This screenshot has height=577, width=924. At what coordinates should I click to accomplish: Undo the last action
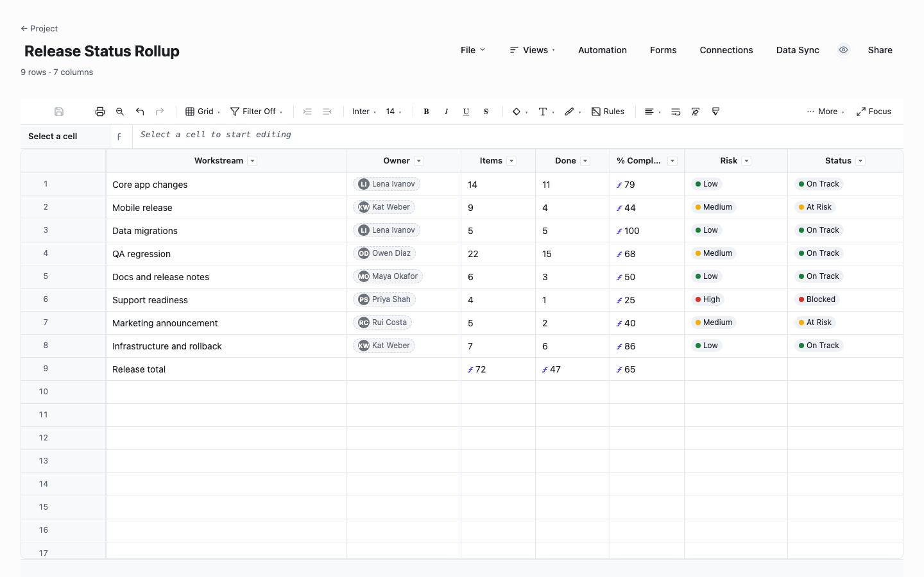(140, 112)
